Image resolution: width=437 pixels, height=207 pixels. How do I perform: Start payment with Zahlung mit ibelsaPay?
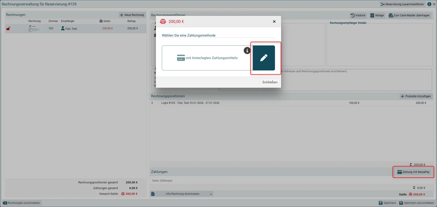[x=414, y=172]
